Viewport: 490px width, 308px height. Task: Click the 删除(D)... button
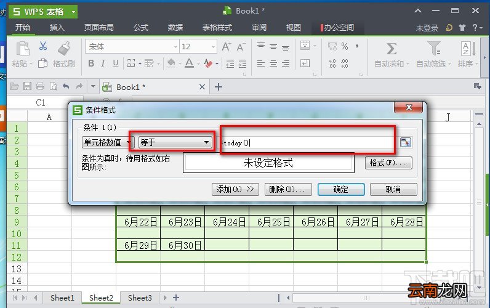pyautogui.click(x=288, y=189)
